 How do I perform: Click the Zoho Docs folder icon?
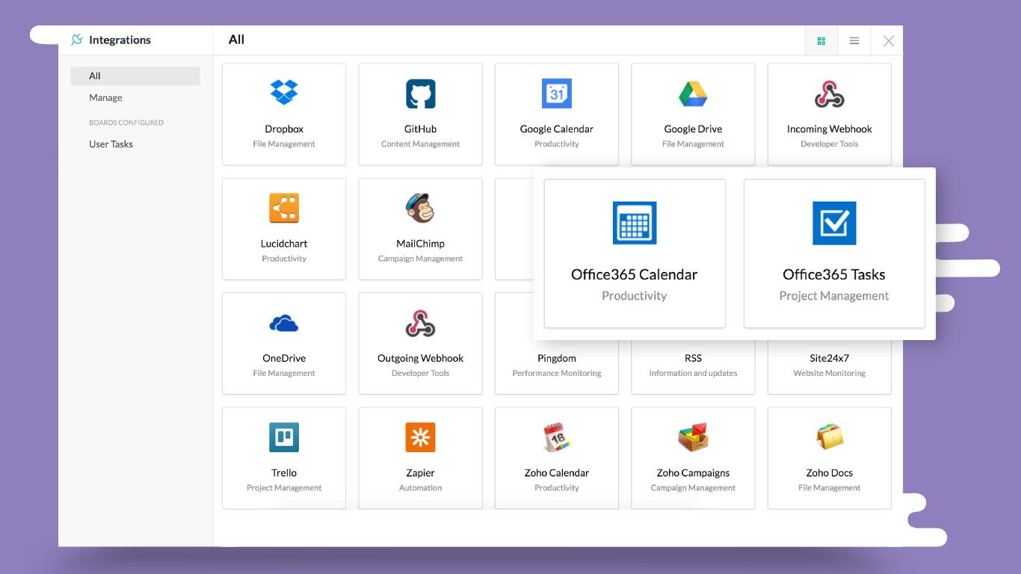tap(830, 437)
